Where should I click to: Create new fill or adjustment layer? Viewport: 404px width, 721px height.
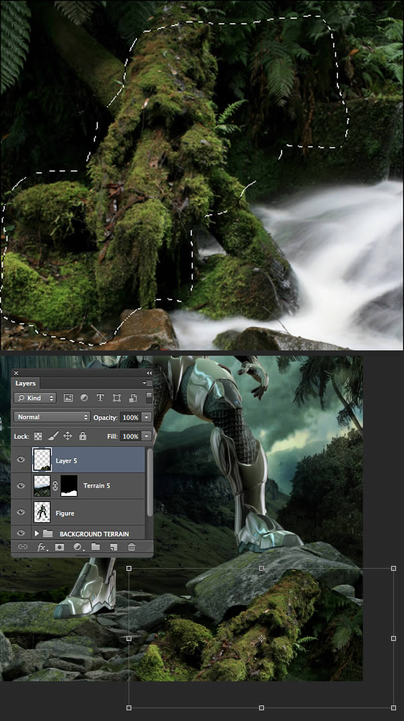pyautogui.click(x=77, y=546)
